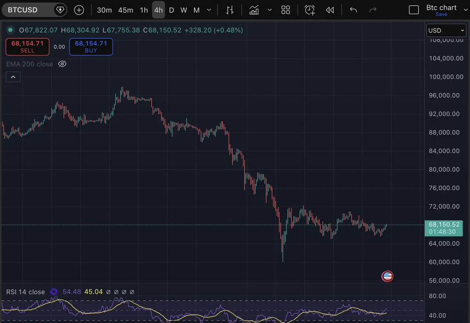Click the green market status dot
The height and width of the screenshot is (323, 470).
(10, 30)
